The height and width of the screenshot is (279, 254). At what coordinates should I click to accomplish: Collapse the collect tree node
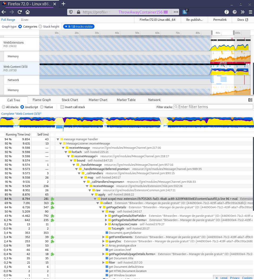pyautogui.click(x=98, y=203)
